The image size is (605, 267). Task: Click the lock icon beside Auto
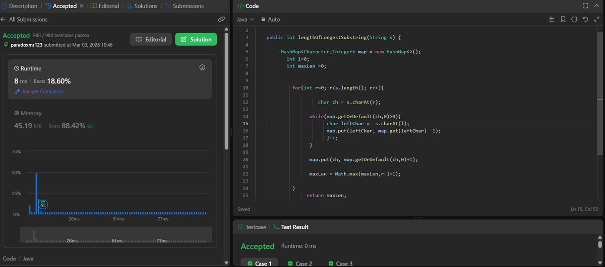tap(263, 19)
